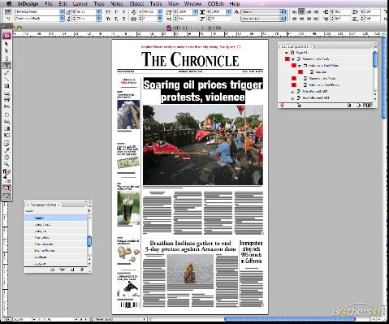Open the leading value dropdown
This screenshot has width=389, height=324.
tap(99, 19)
